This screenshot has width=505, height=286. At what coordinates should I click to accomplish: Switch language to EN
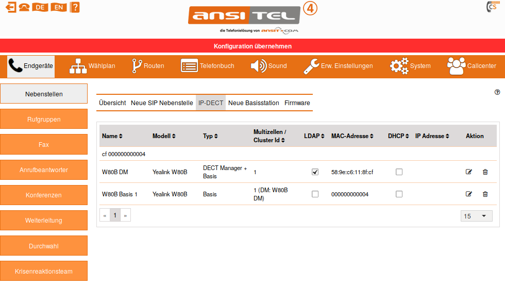point(59,7)
